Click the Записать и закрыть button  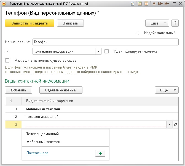[30, 23]
